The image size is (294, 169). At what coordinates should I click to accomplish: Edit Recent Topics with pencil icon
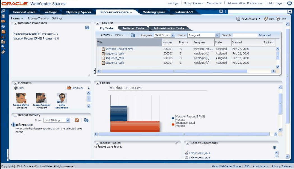(x=177, y=143)
